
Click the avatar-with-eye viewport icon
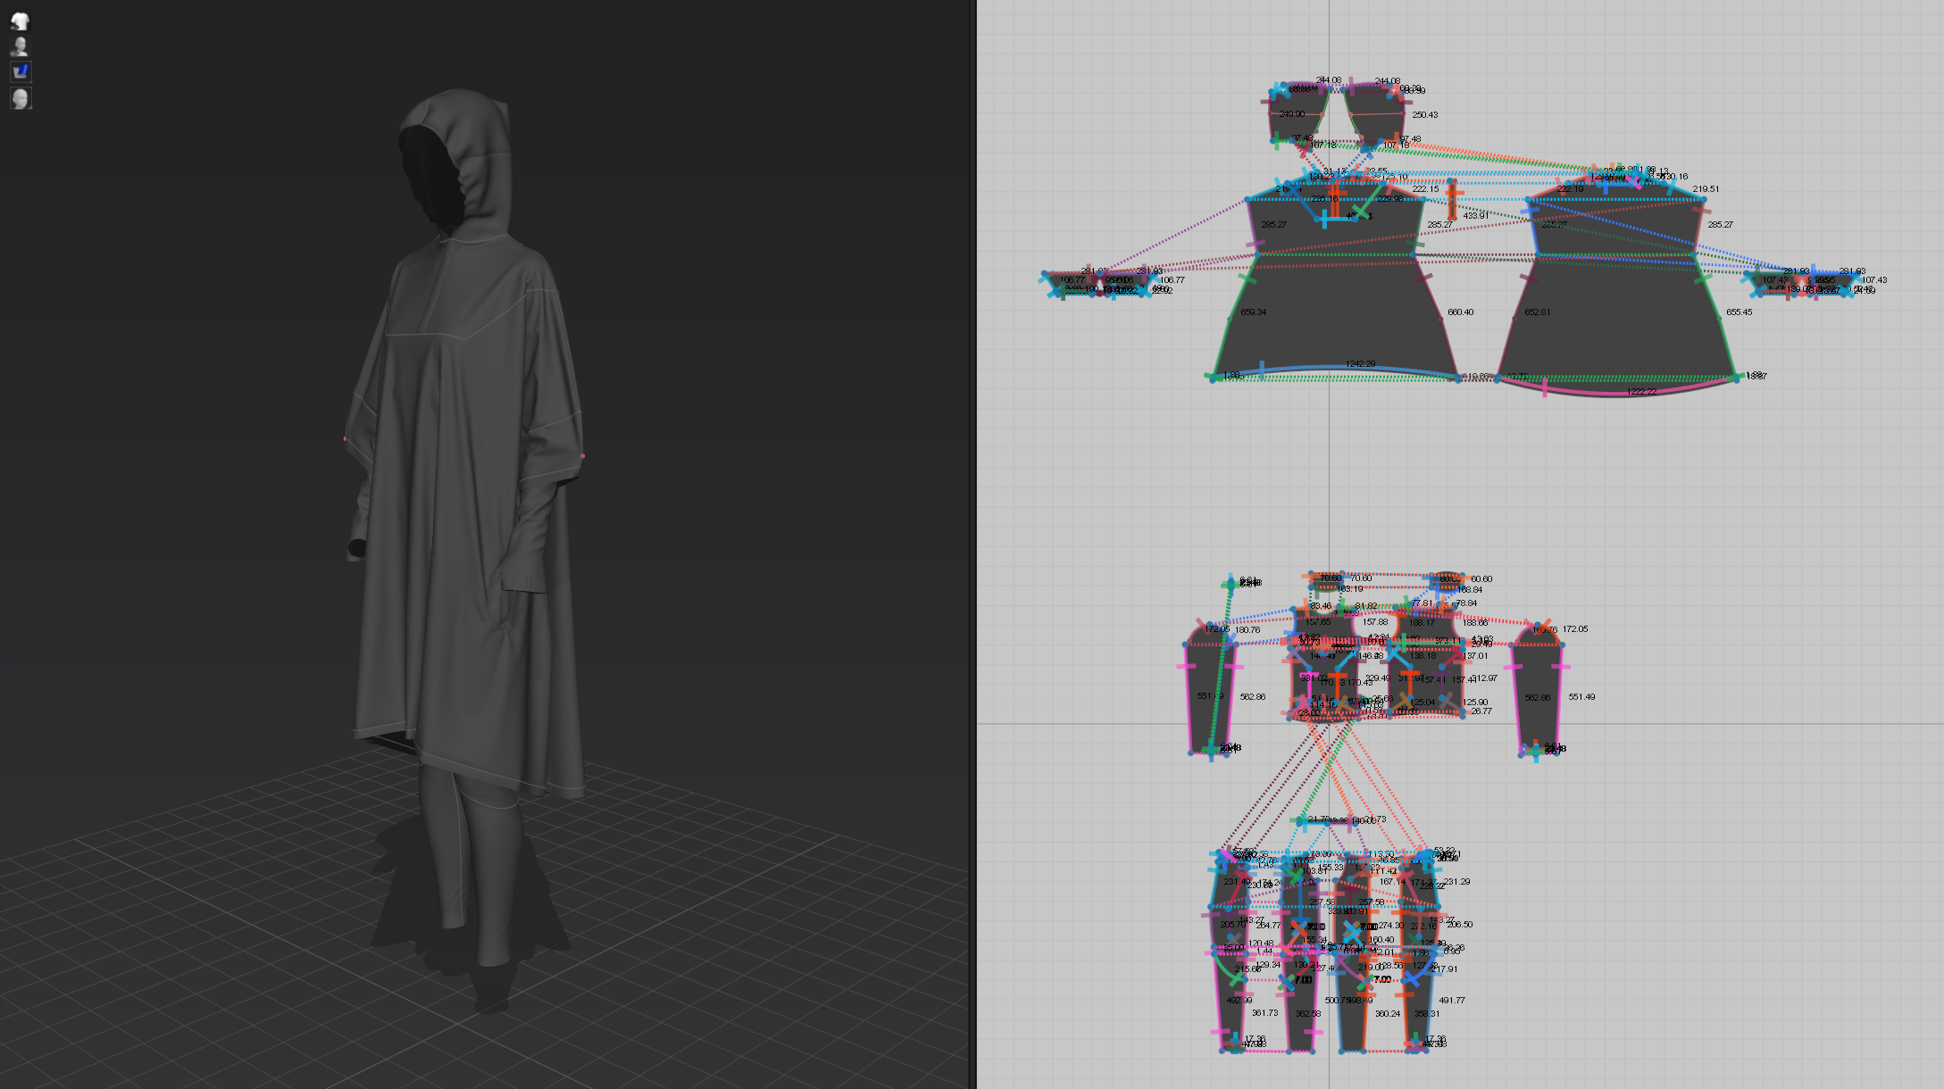pyautogui.click(x=21, y=46)
